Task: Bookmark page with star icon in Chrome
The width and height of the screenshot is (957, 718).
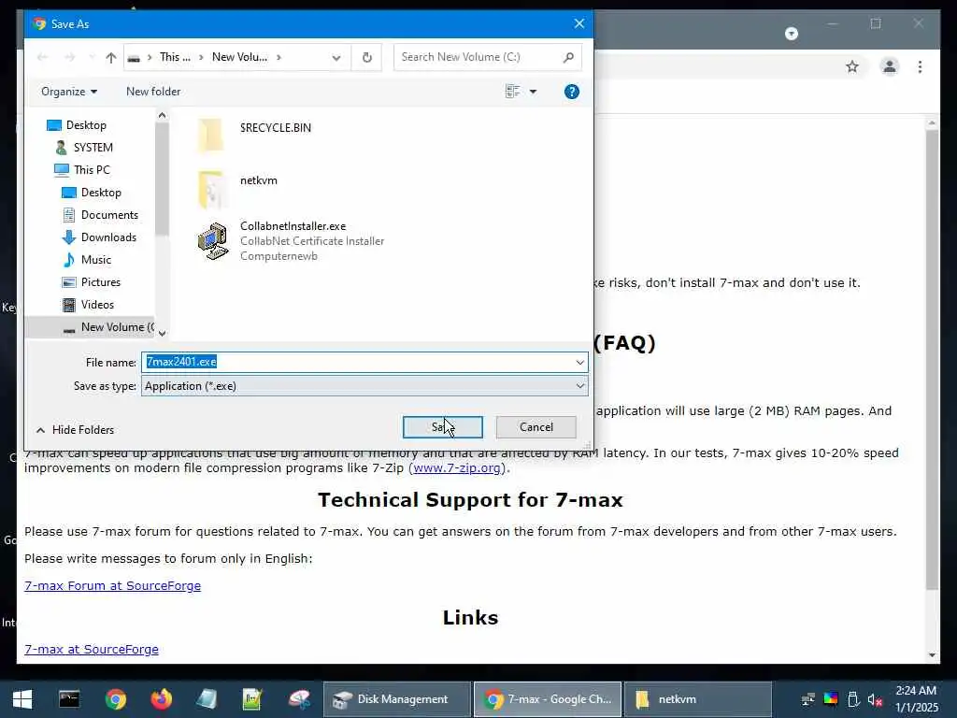Action: 852,66
